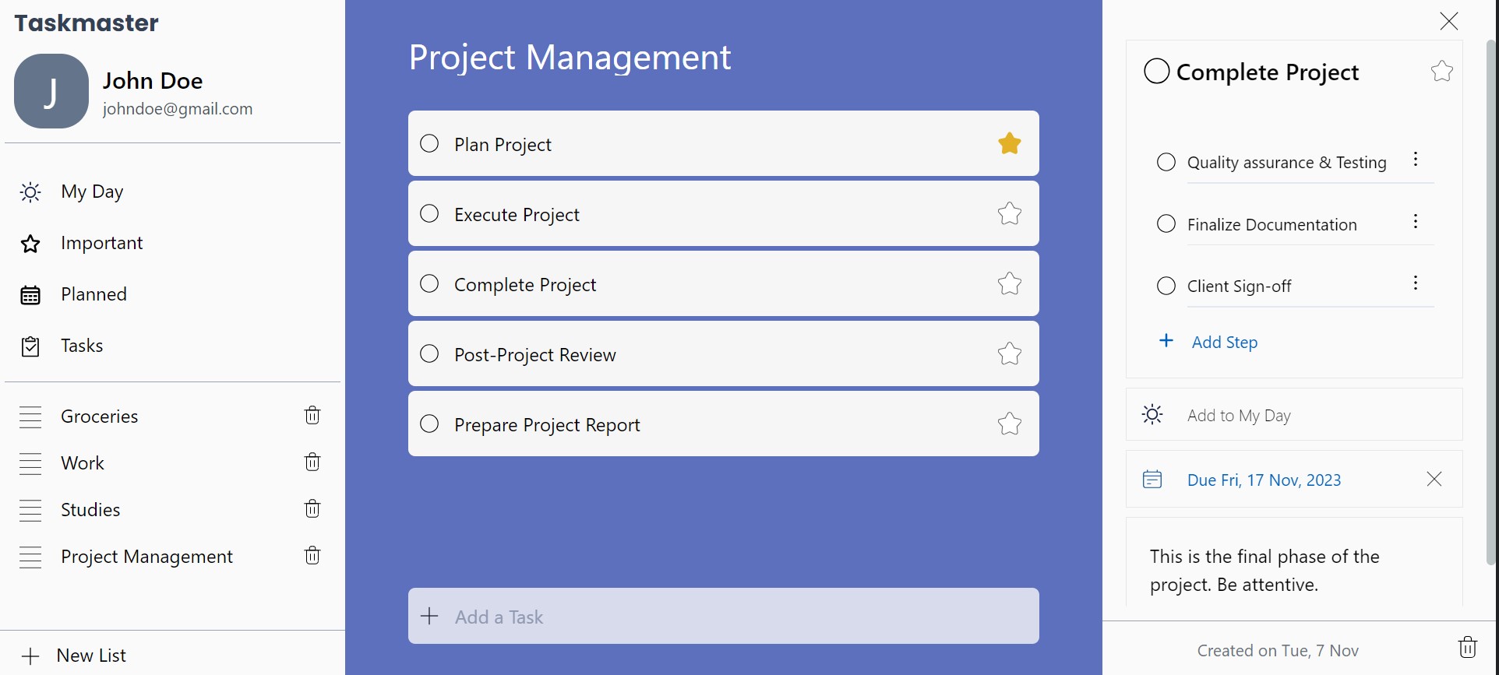Delete the Complete Project task
1499x675 pixels.
pyautogui.click(x=1468, y=647)
